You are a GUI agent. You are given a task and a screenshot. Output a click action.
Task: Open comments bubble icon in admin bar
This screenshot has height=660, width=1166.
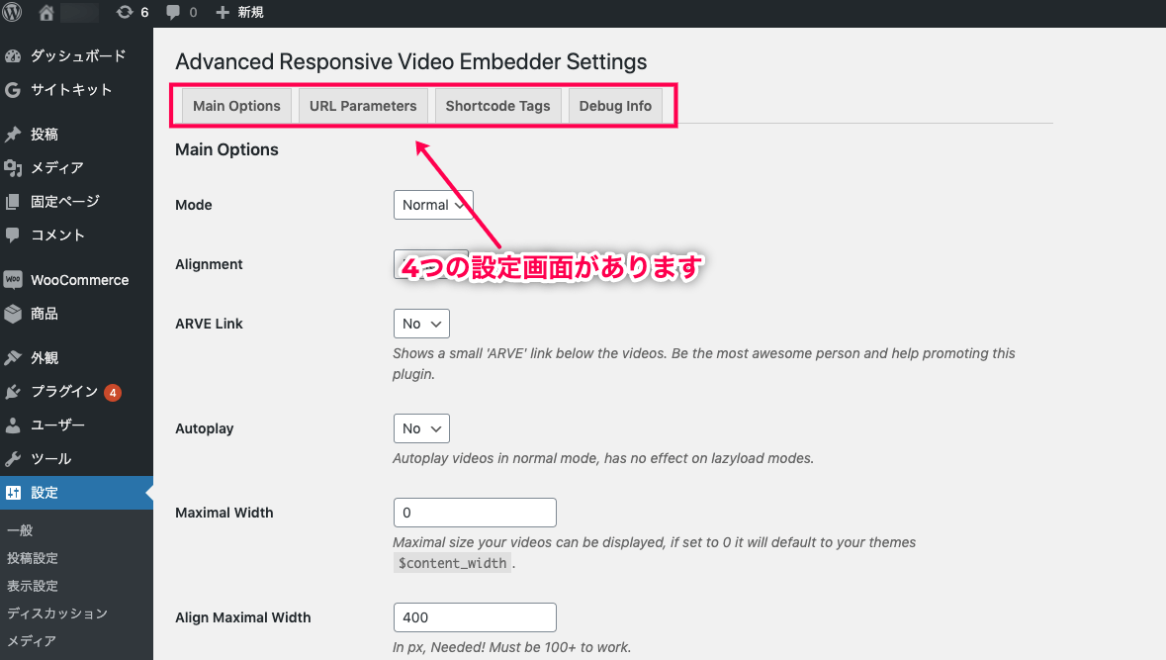(172, 12)
